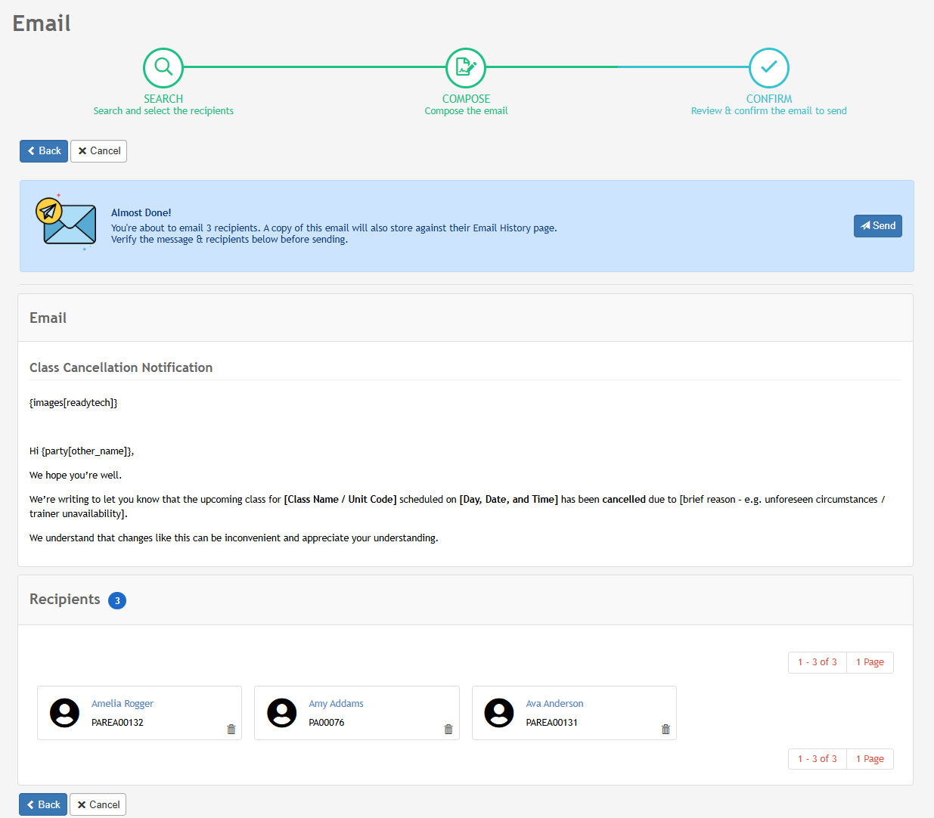Click the 'Email' panel heading

(x=48, y=318)
